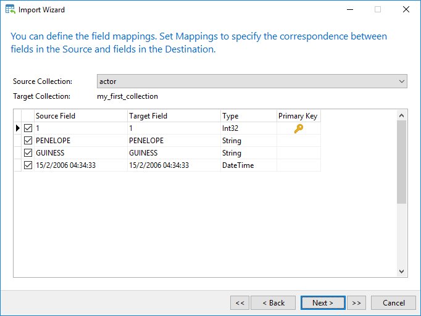
Task: Click the scrollbar down arrow
Action: tap(401, 271)
